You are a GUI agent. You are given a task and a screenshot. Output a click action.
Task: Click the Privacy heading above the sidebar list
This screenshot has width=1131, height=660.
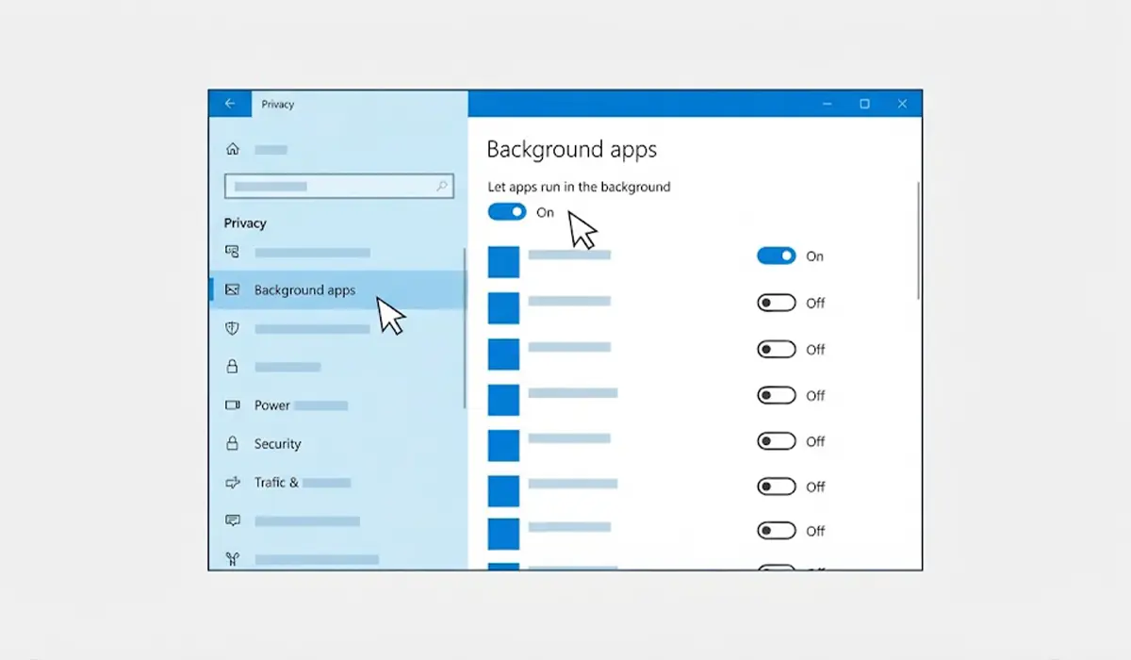245,223
